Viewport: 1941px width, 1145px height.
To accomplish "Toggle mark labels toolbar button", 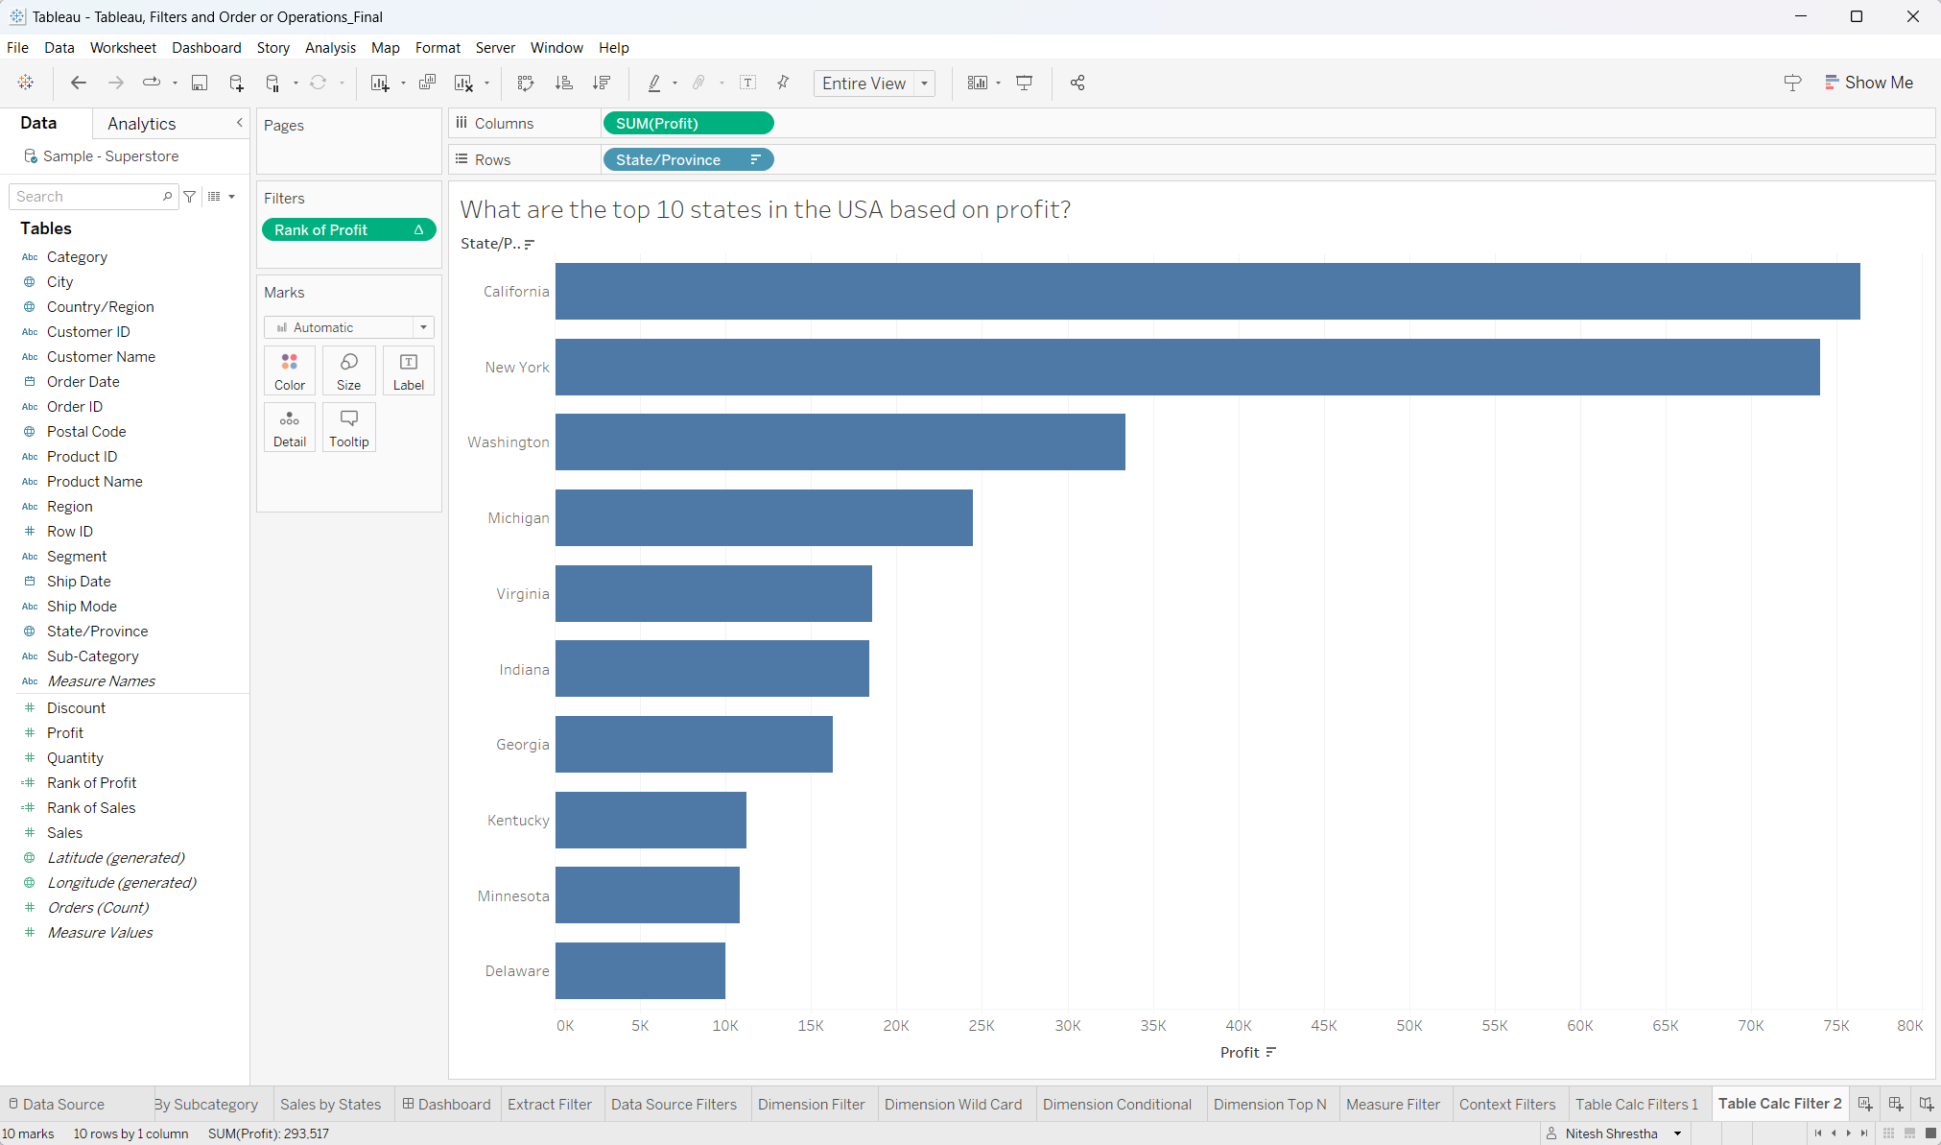I will coord(748,83).
